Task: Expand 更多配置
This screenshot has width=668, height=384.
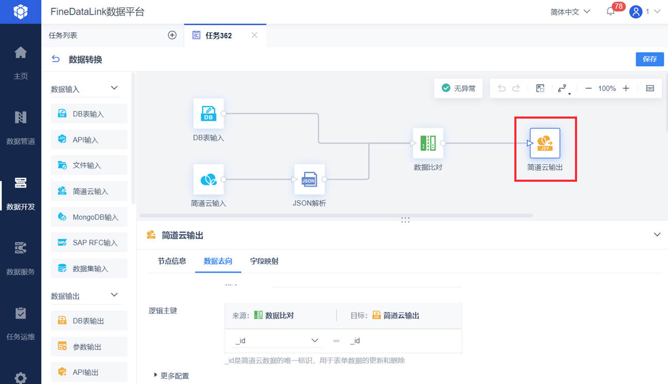Action: tap(172, 376)
